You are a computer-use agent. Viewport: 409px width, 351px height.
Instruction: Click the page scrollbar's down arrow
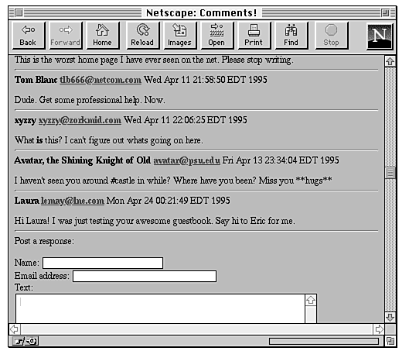[390, 317]
